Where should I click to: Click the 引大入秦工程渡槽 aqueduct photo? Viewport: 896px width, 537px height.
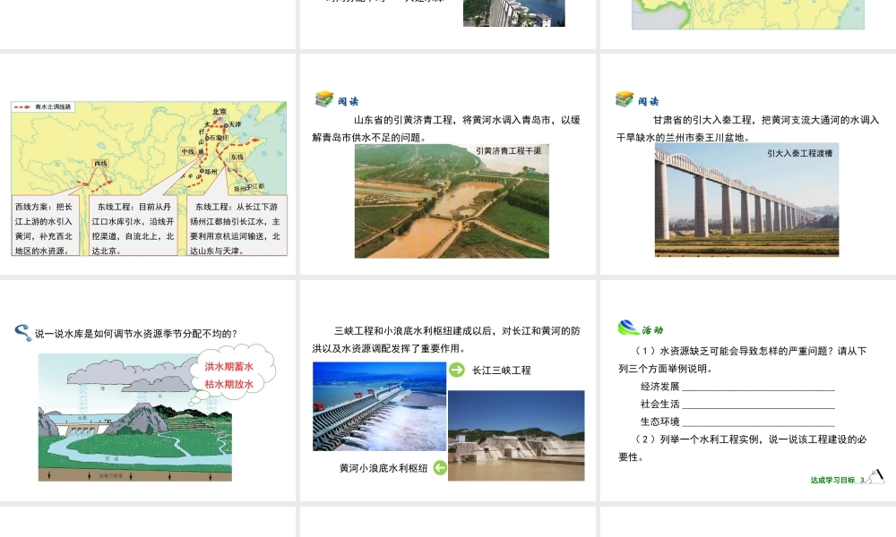(x=746, y=200)
